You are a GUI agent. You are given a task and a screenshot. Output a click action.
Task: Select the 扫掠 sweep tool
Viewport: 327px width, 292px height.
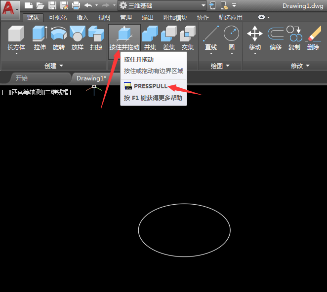[96, 38]
